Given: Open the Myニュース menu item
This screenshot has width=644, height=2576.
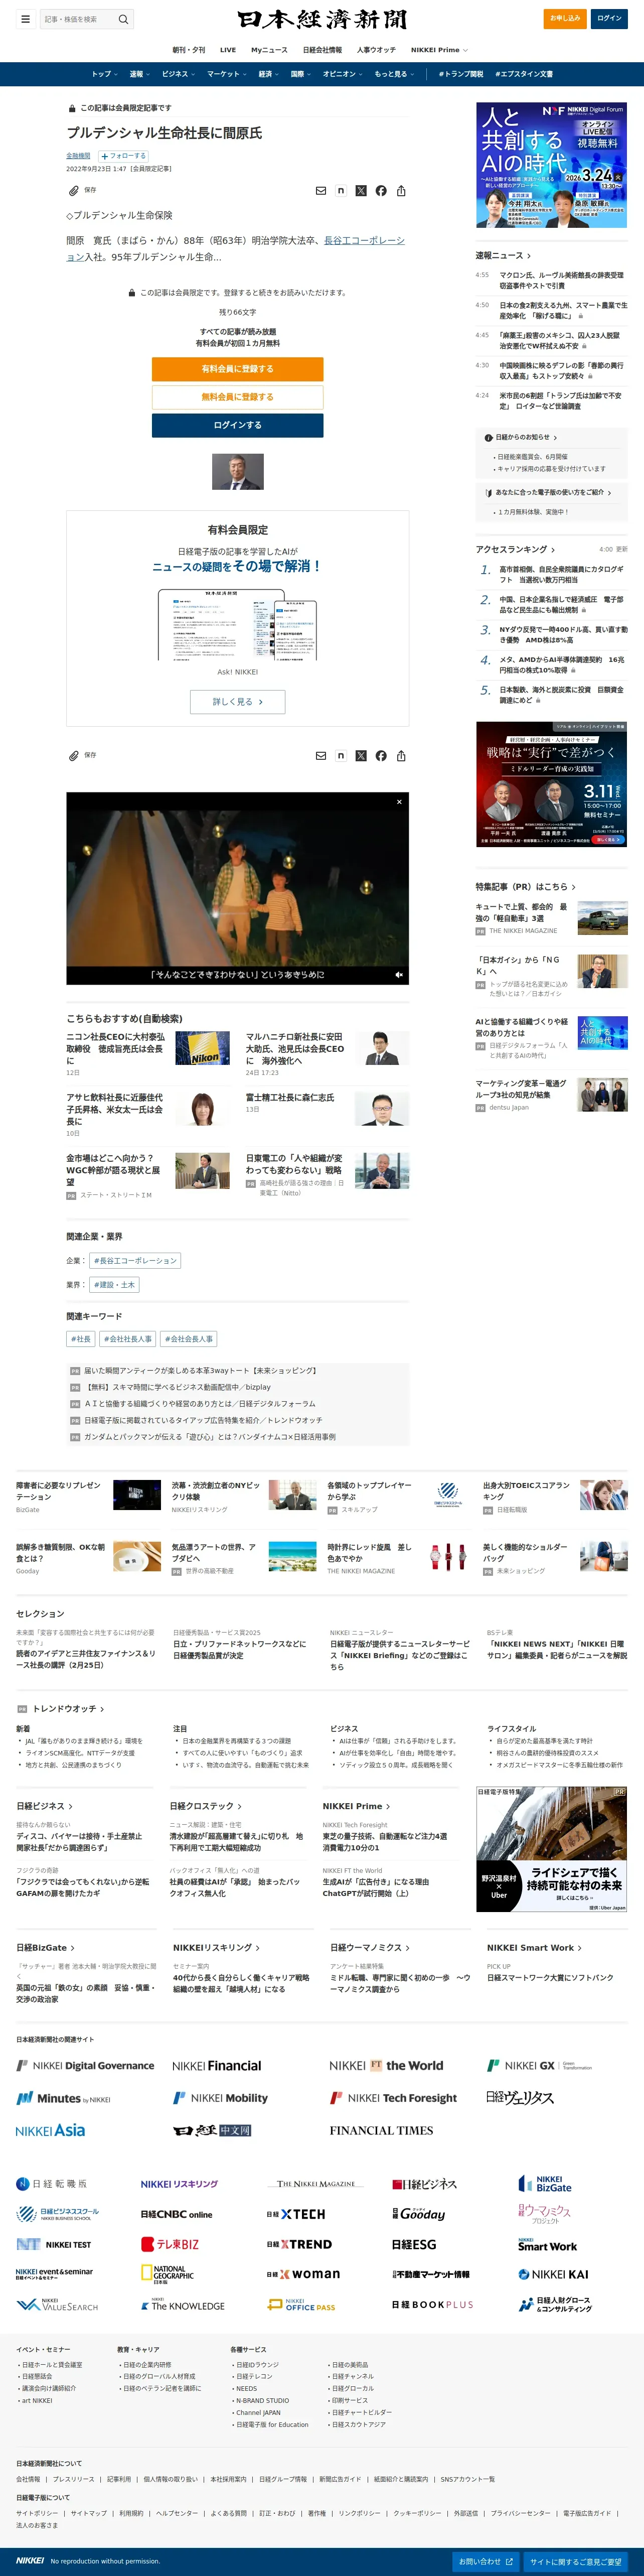Looking at the screenshot, I should click(269, 50).
